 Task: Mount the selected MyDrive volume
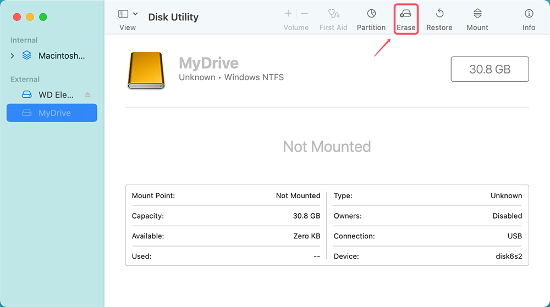(x=477, y=14)
